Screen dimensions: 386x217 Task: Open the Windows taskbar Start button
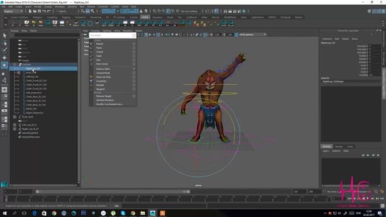(5, 213)
